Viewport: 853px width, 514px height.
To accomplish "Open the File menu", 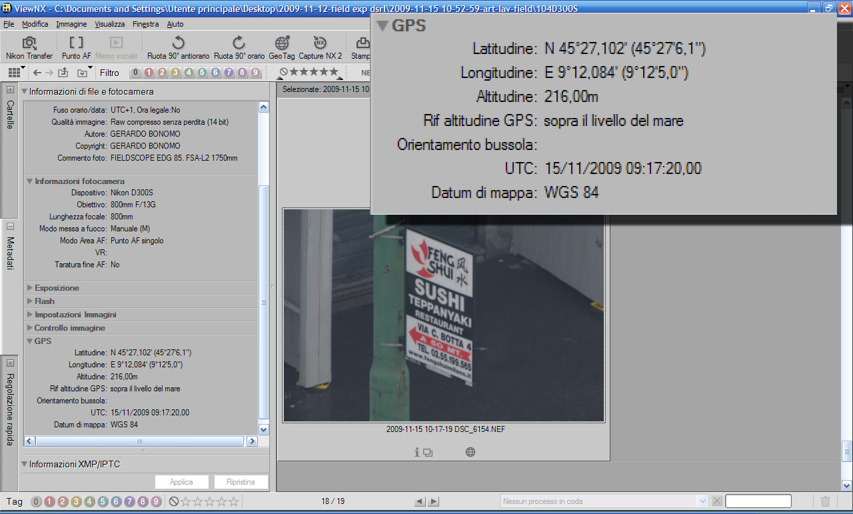I will (x=9, y=24).
